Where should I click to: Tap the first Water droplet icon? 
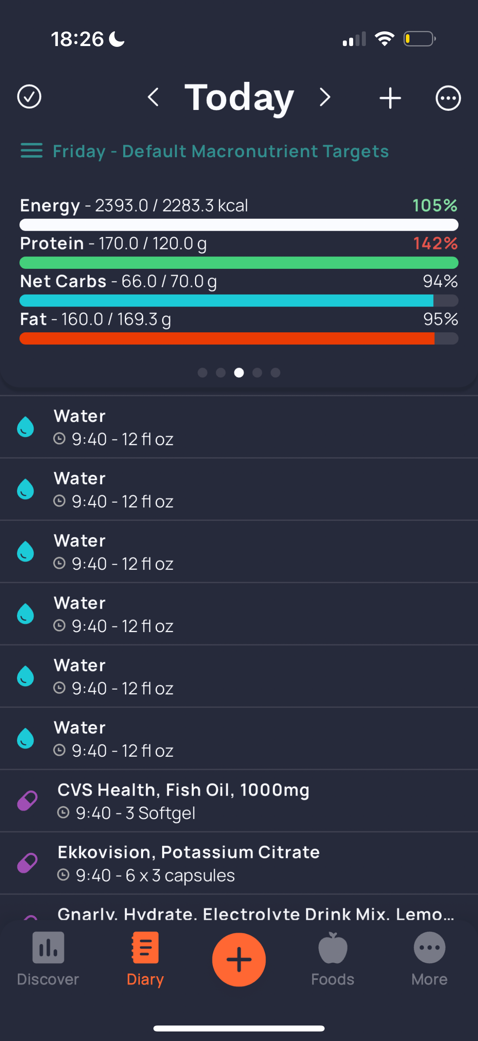[x=25, y=427]
